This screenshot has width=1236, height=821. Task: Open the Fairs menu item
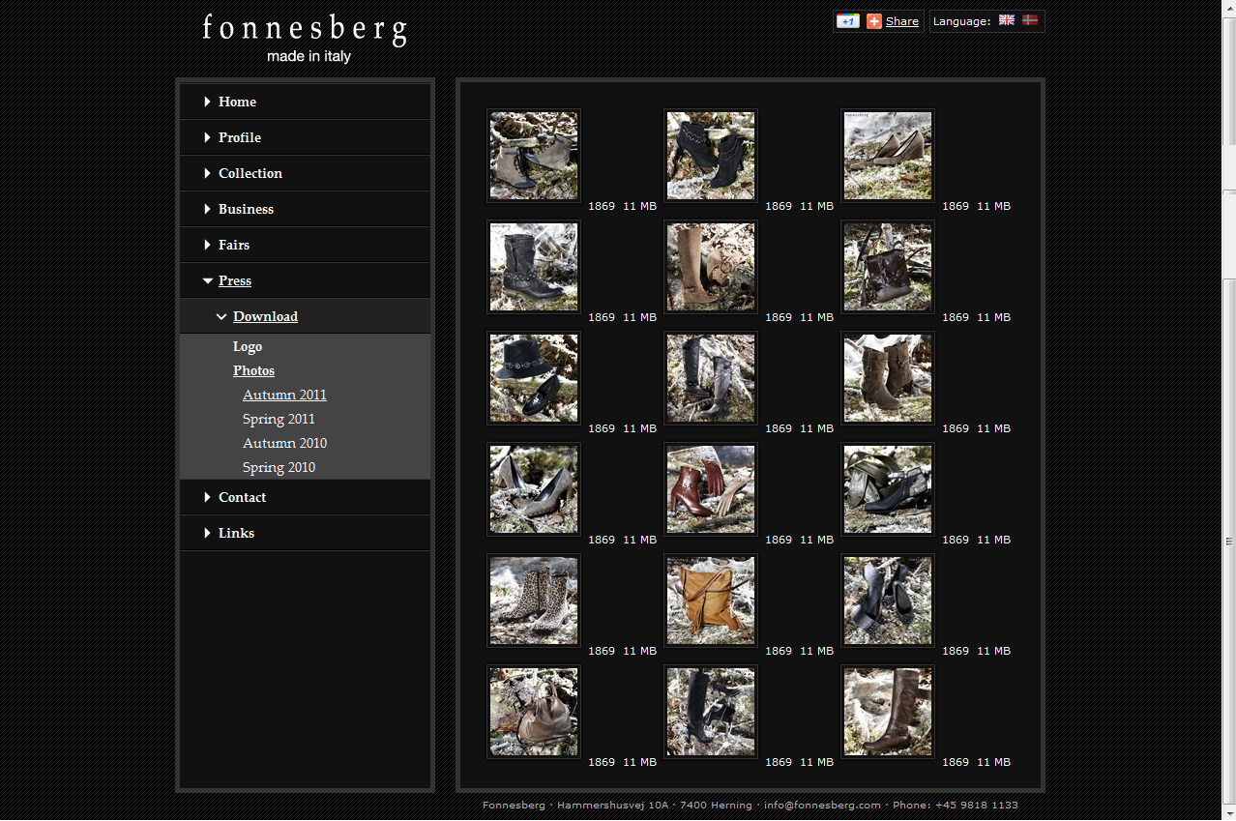click(x=234, y=245)
